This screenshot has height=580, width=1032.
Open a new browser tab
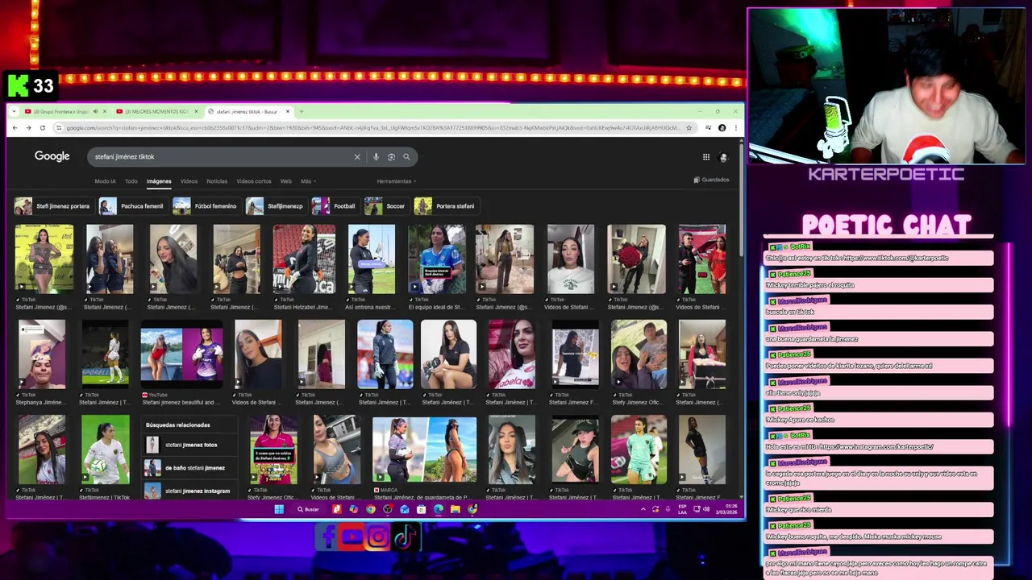tap(302, 111)
